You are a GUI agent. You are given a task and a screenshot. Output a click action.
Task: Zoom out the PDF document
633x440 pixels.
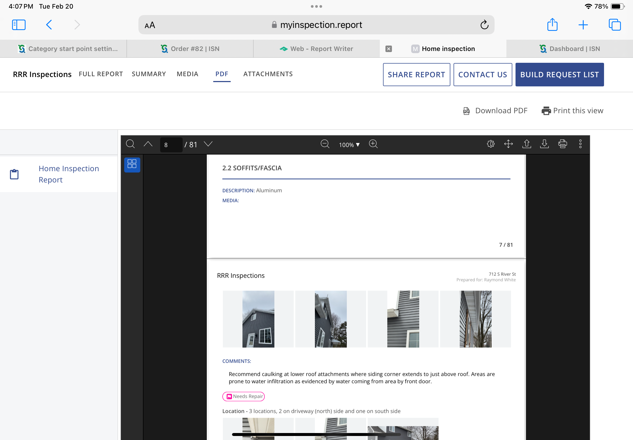point(325,144)
